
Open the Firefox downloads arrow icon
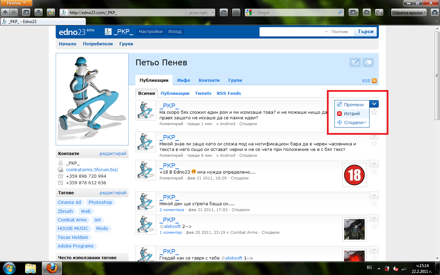point(38,13)
